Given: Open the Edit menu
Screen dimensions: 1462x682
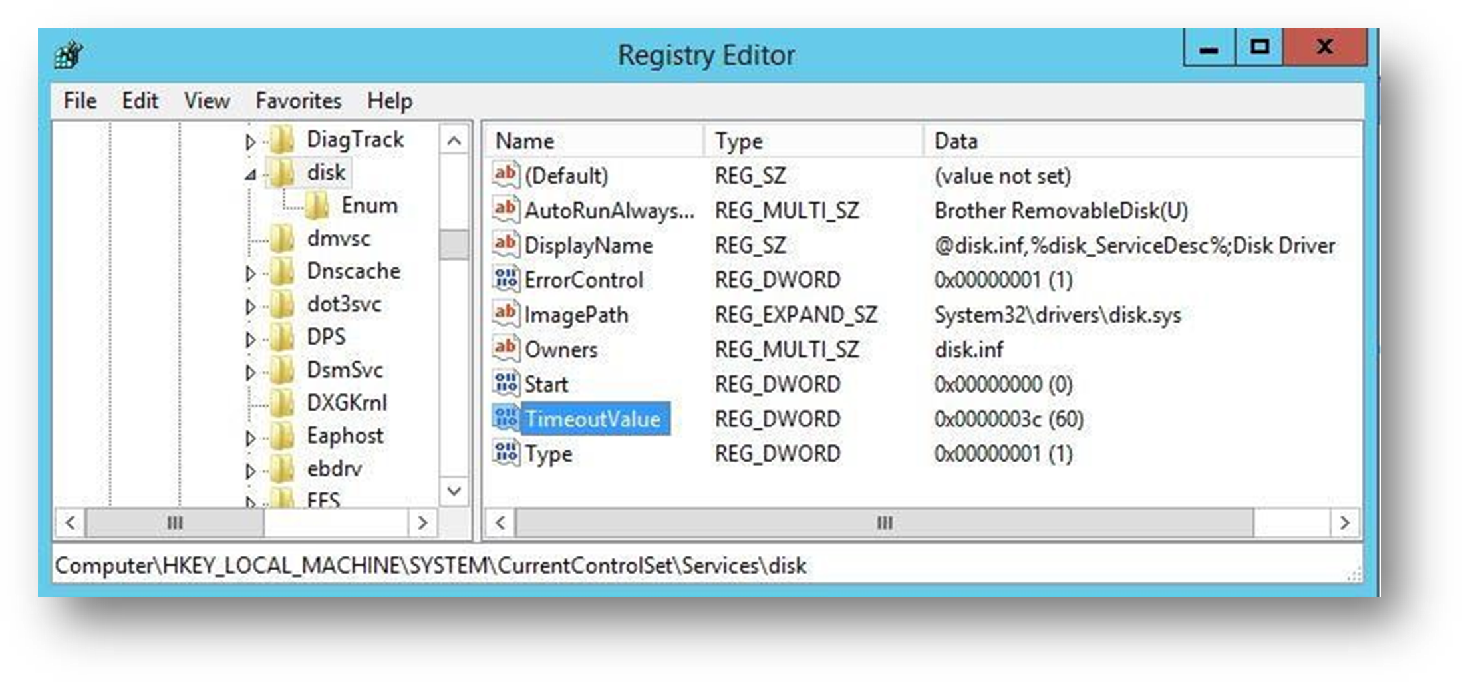Looking at the screenshot, I should pyautogui.click(x=140, y=100).
